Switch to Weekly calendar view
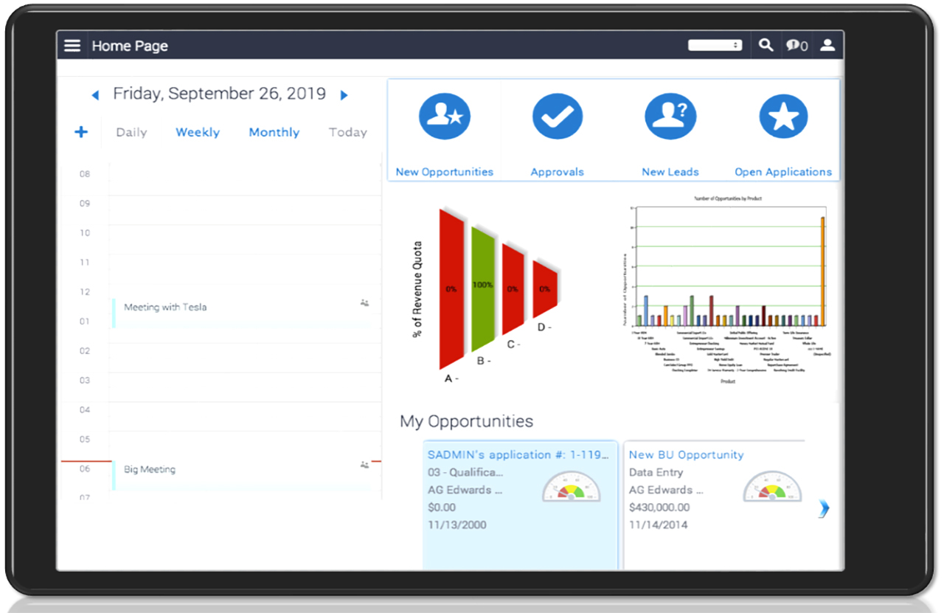This screenshot has height=613, width=944. pyautogui.click(x=198, y=133)
